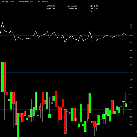The width and height of the screenshot is (137, 137).
Task: Click the rightmost green candlestick
Action: [x=126, y=105]
